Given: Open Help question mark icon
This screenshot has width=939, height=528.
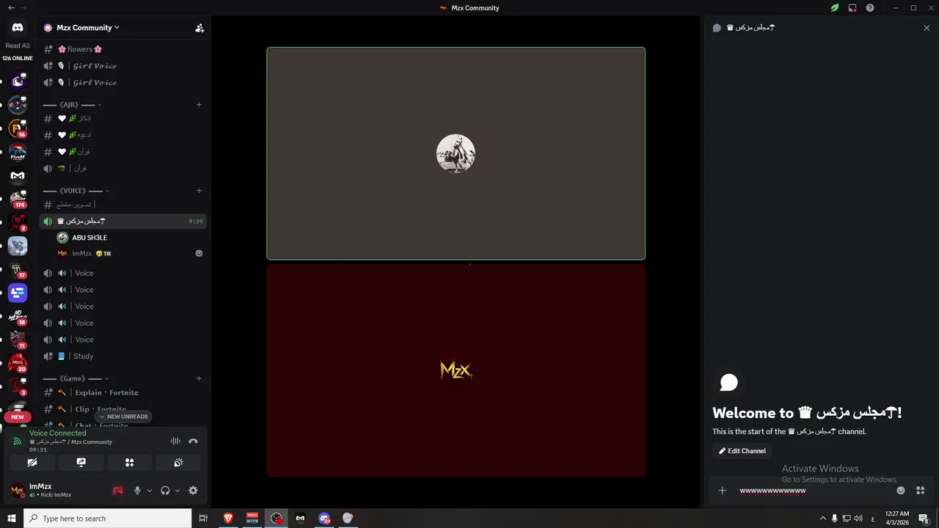Looking at the screenshot, I should coord(870,8).
